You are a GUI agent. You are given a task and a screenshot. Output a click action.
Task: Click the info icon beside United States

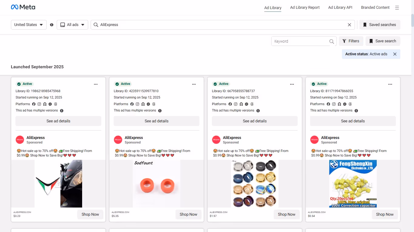pos(52,25)
